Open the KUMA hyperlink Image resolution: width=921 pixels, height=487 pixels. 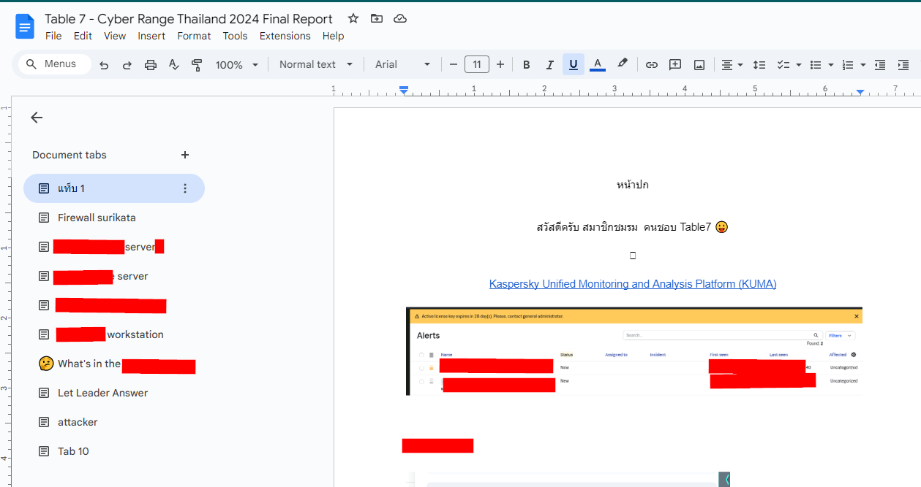coord(632,284)
